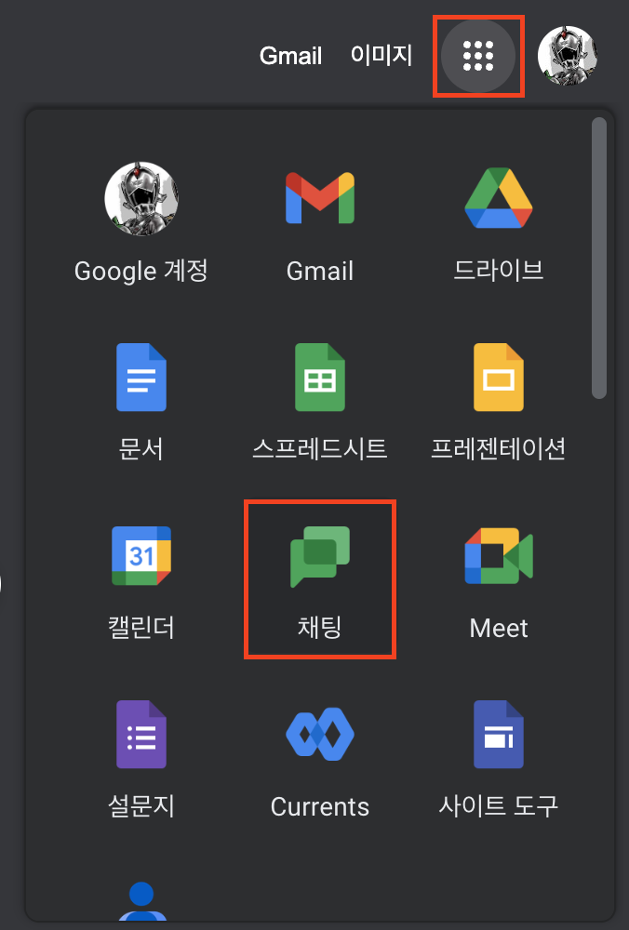Open 설문지 (Forms) app
The image size is (629, 930).
click(x=141, y=759)
